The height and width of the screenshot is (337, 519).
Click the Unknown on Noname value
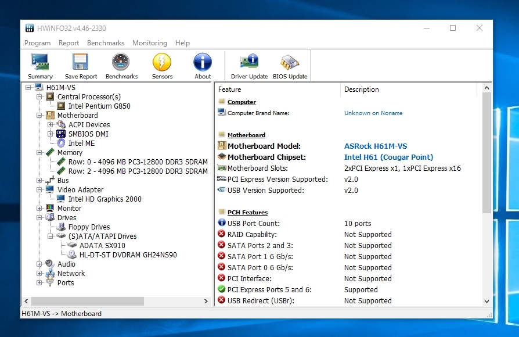[x=373, y=113]
